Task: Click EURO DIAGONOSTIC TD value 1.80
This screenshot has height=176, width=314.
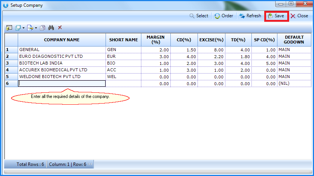Action: tap(238, 57)
